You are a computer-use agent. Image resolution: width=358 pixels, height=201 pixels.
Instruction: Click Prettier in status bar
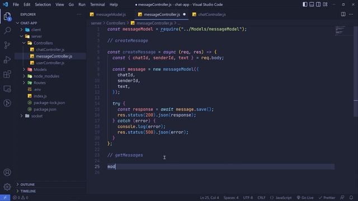click(x=327, y=198)
